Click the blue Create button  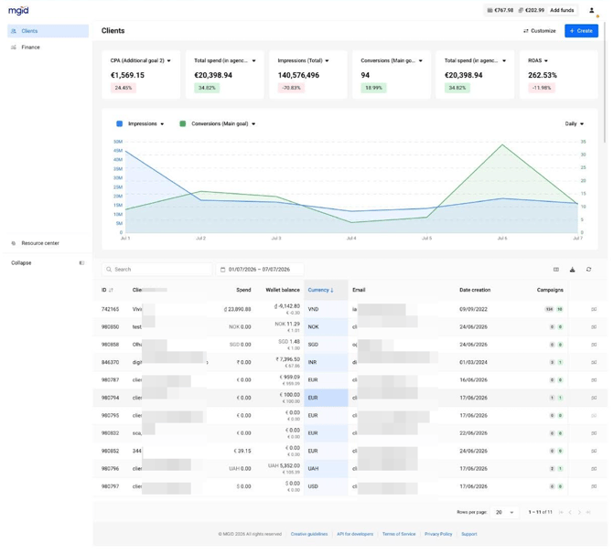click(581, 31)
